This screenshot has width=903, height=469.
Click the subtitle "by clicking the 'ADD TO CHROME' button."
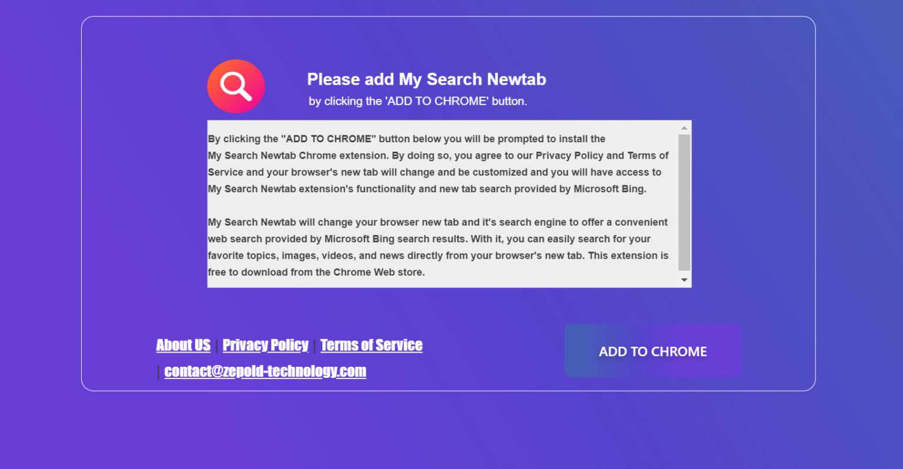[417, 101]
